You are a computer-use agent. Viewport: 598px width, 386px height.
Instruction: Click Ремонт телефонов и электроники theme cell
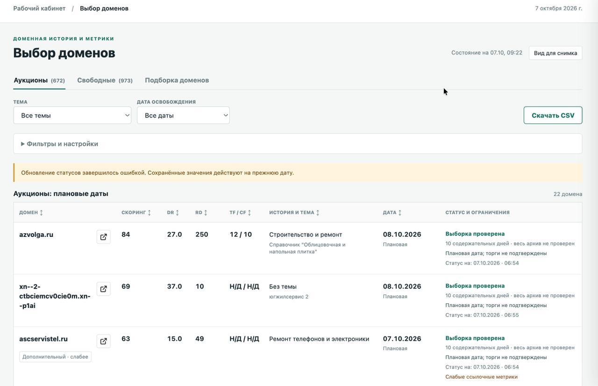click(319, 339)
